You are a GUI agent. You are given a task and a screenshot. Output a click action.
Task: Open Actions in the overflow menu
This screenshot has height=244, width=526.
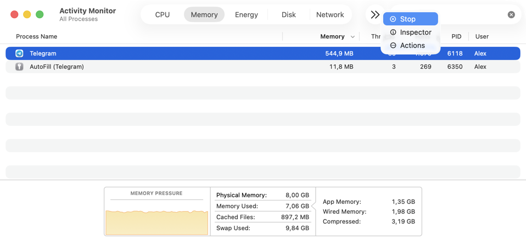pos(411,45)
